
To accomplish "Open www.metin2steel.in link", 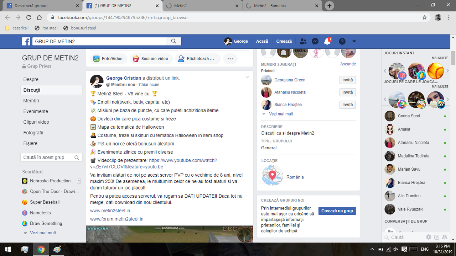I will [110, 210].
